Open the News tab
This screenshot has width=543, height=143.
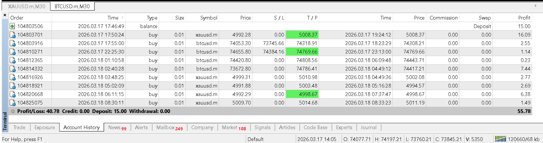(x=117, y=127)
